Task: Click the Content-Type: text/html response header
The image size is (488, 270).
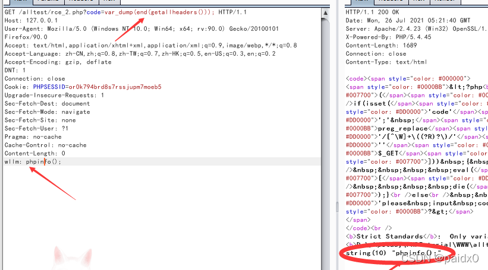Action: coord(386,62)
